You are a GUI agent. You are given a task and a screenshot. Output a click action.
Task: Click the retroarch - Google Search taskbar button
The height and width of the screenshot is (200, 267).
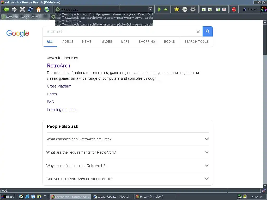(70, 197)
